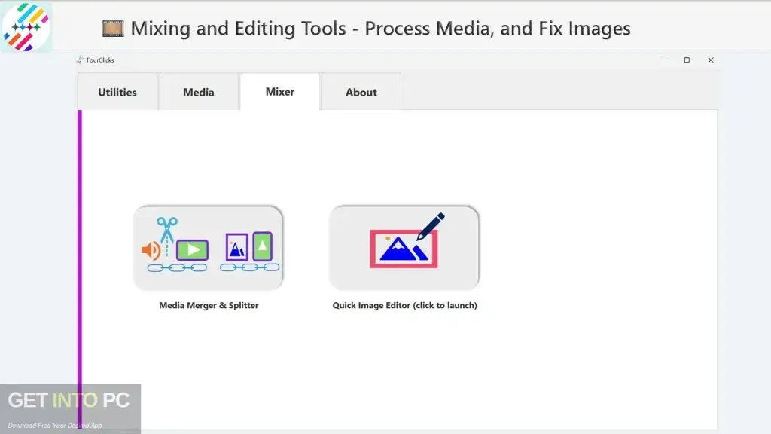The image size is (771, 434).
Task: Click the orange speaker icon
Action: (151, 250)
